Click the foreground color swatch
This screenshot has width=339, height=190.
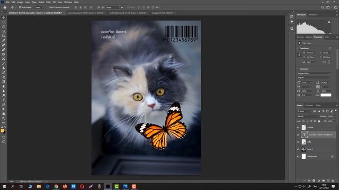(2, 130)
